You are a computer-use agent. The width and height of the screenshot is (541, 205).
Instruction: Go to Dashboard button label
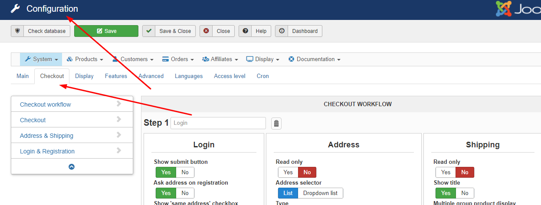(x=305, y=31)
